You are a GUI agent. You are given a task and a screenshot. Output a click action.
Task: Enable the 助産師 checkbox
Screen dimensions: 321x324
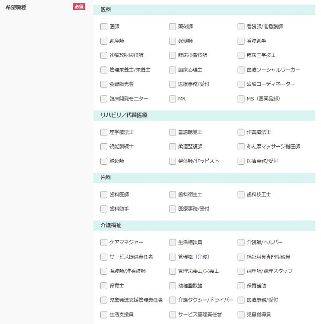(x=103, y=41)
